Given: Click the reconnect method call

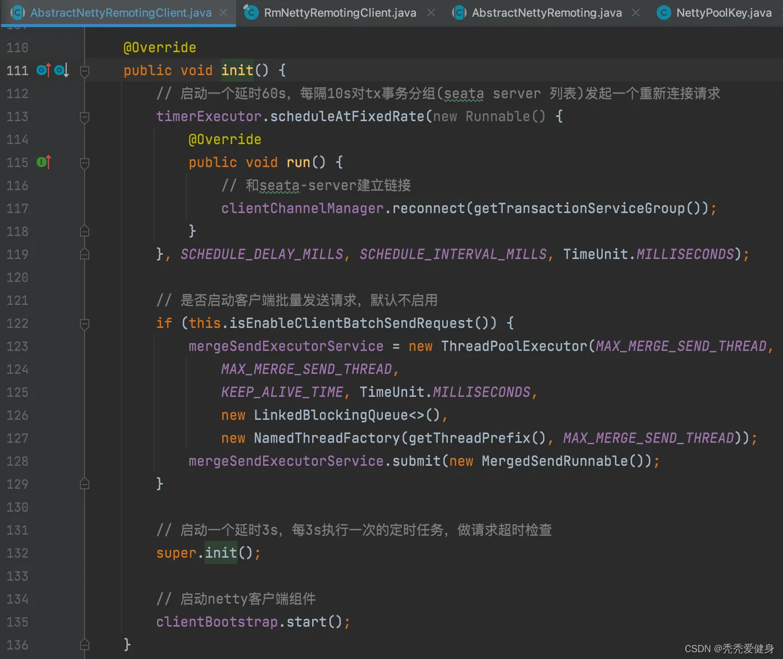Looking at the screenshot, I should point(429,208).
